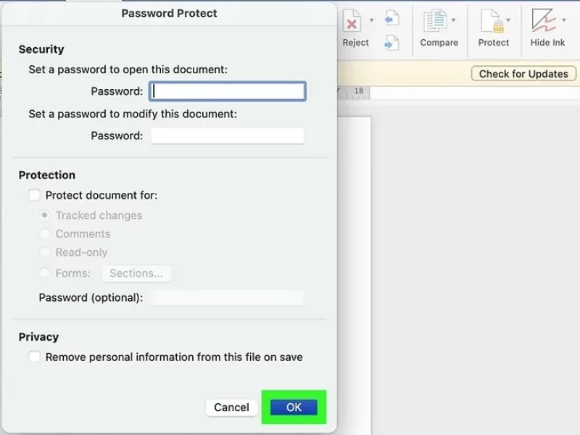Viewport: 580px width, 435px height.
Task: Cancel the Password Protect dialog
Action: tap(231, 407)
